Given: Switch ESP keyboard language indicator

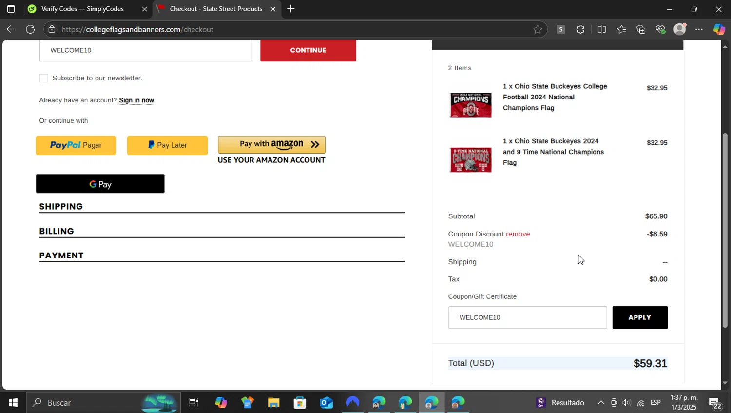Looking at the screenshot, I should coord(656,403).
